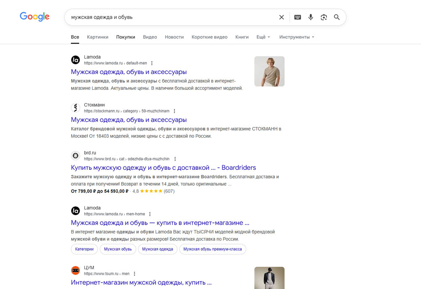Open the Книги tab

click(x=242, y=37)
